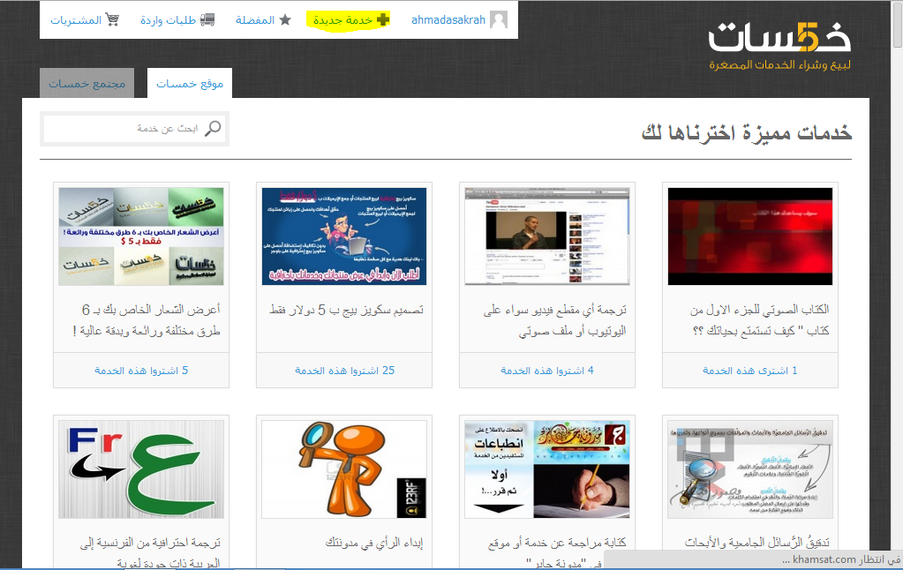This screenshot has width=903, height=570.
Task: Click heading خدمات مميزة اخترناها لك
Action: click(x=747, y=132)
